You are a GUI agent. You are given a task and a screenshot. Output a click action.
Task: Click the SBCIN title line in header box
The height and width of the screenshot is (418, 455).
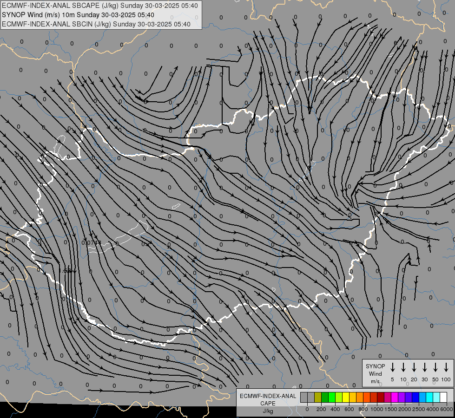coord(96,24)
